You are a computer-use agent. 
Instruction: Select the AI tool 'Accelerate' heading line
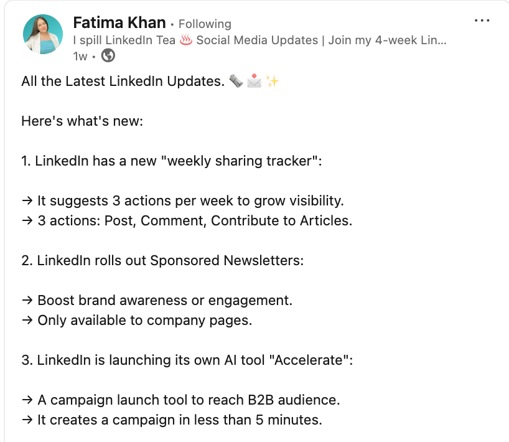(187, 360)
